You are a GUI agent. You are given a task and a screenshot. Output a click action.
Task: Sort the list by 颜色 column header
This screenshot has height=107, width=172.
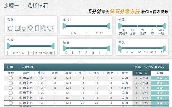click(55, 73)
